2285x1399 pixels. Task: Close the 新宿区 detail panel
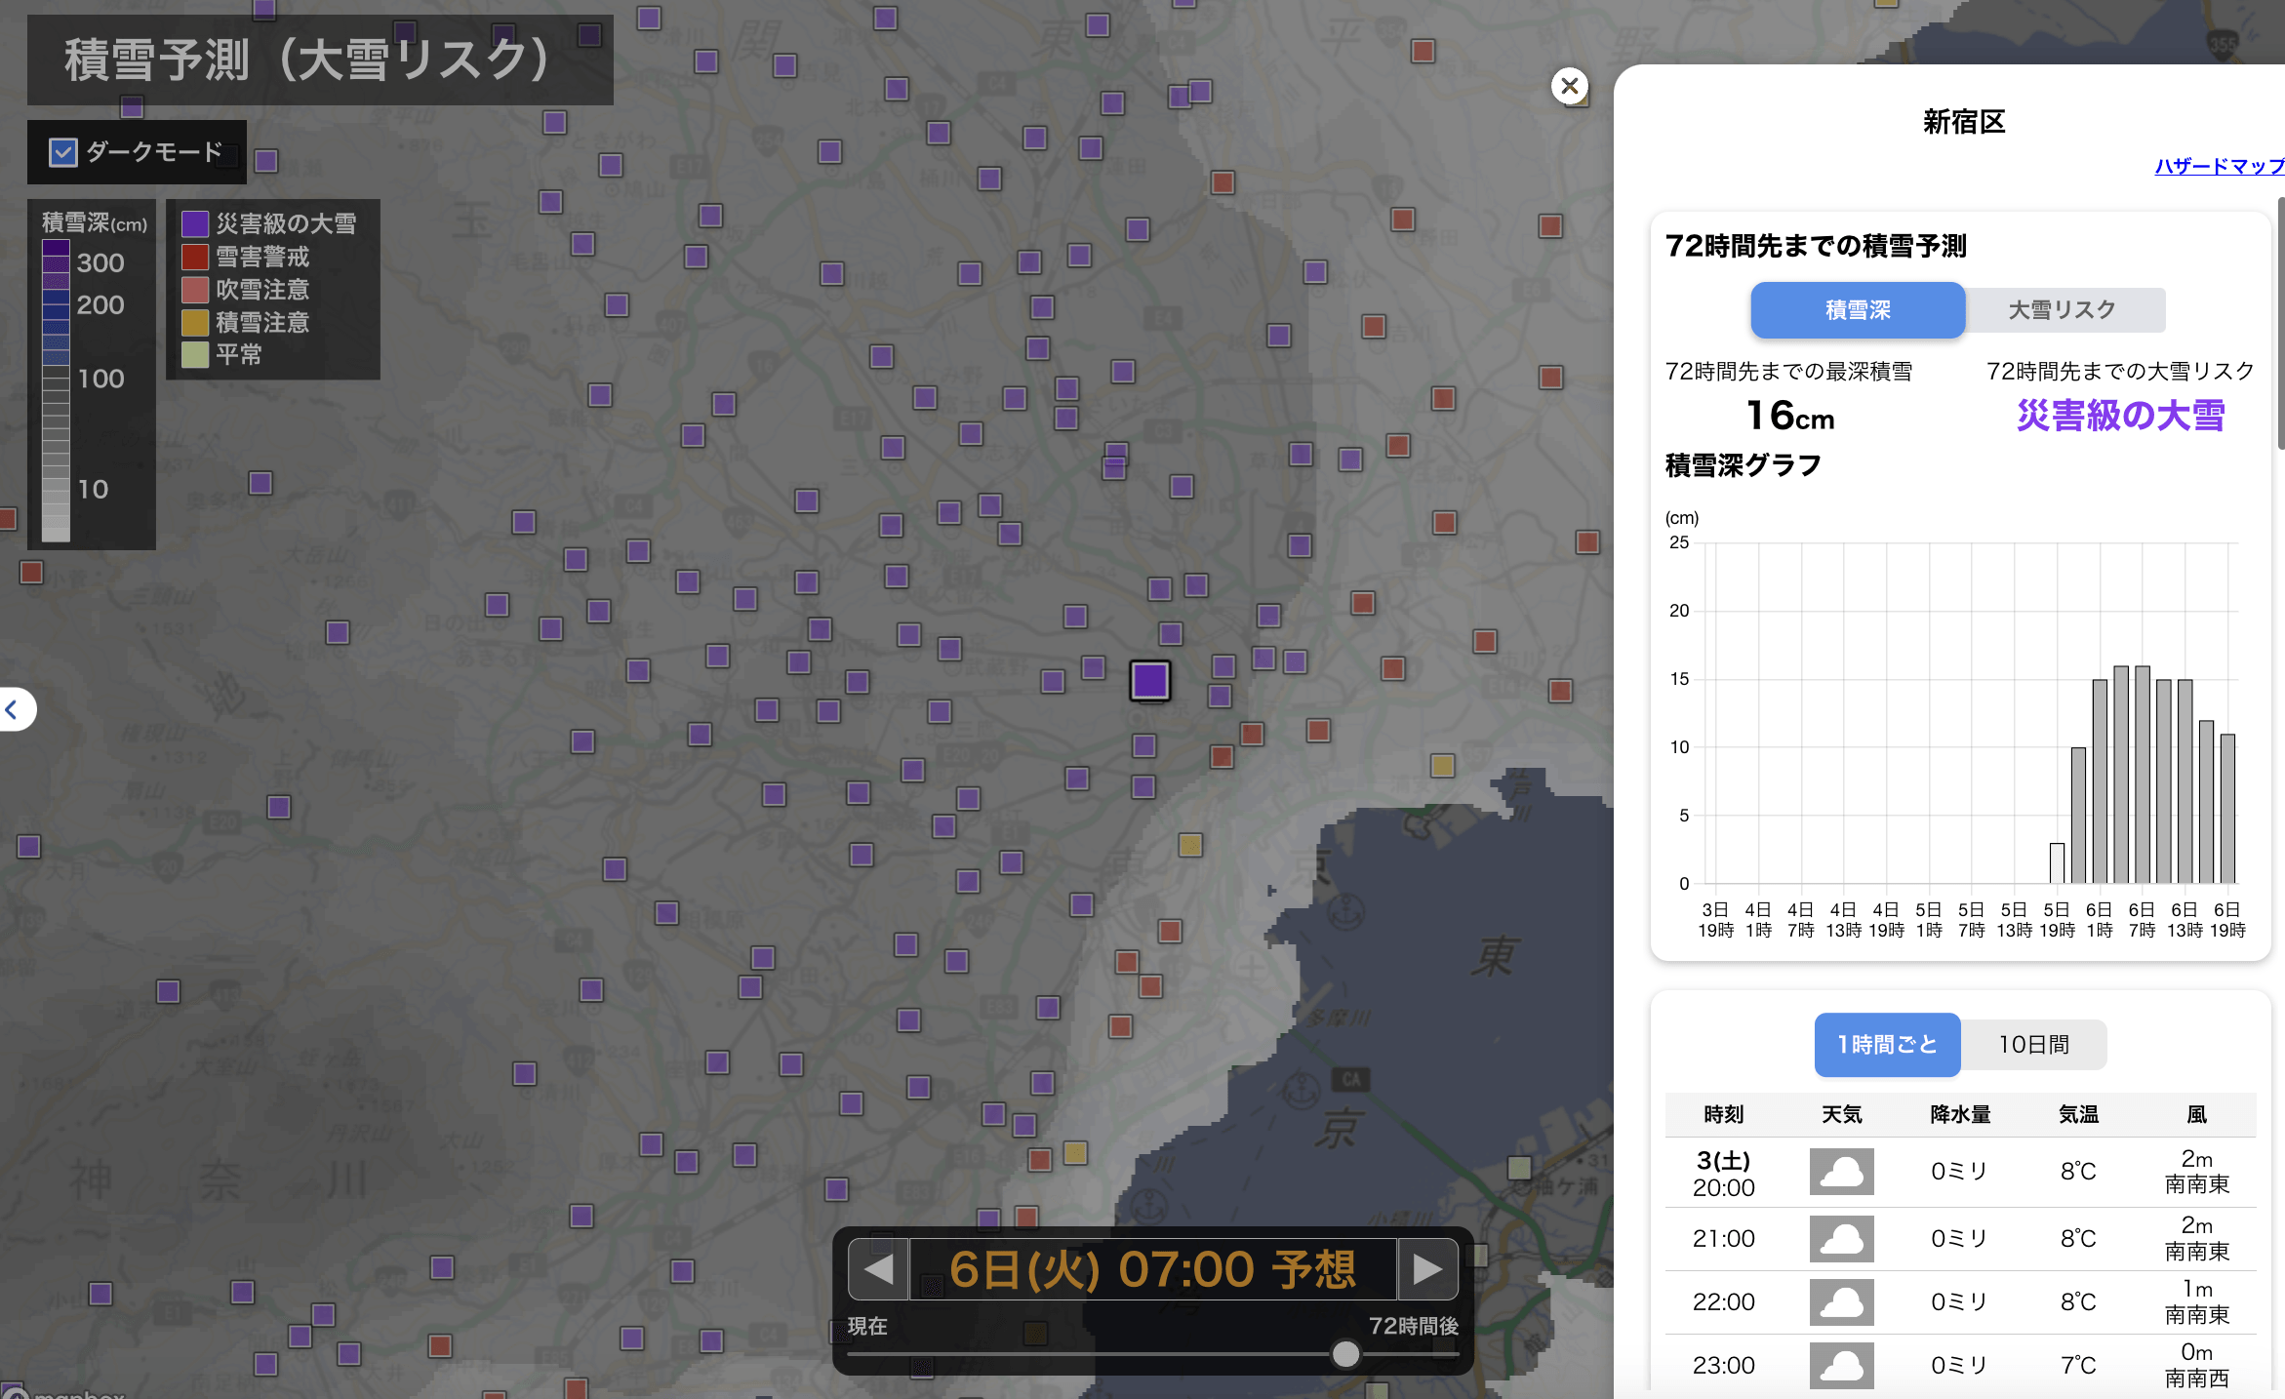tap(1569, 86)
